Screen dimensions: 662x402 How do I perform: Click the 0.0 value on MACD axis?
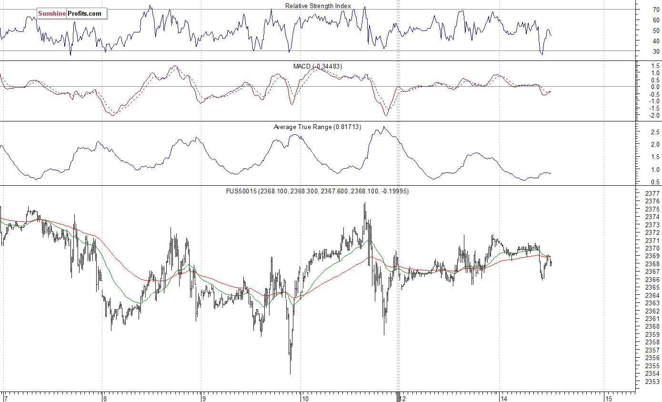[x=655, y=87]
